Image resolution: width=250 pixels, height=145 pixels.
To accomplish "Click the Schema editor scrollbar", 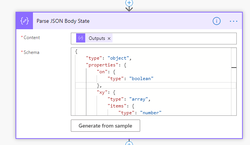I will pyautogui.click(x=234, y=82).
